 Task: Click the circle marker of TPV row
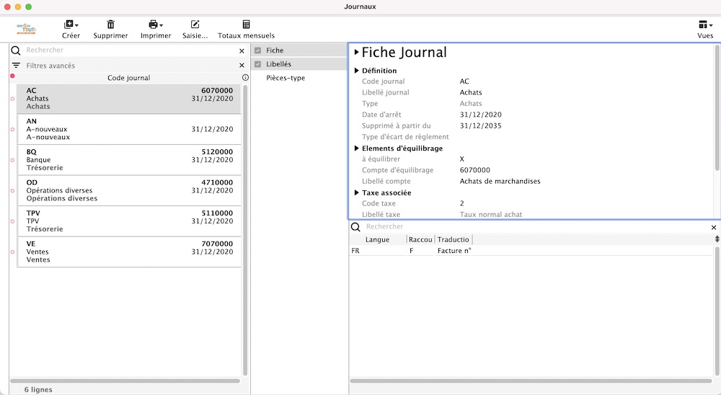(12, 221)
